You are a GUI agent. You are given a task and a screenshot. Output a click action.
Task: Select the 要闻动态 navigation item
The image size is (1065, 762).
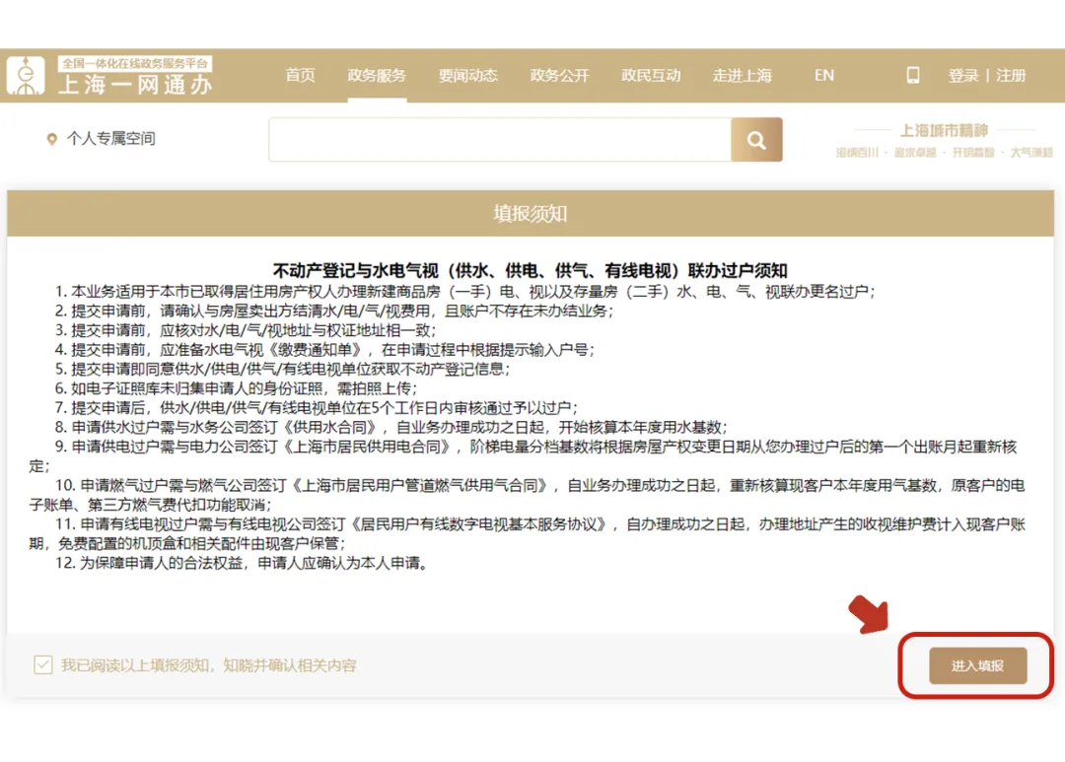(467, 75)
